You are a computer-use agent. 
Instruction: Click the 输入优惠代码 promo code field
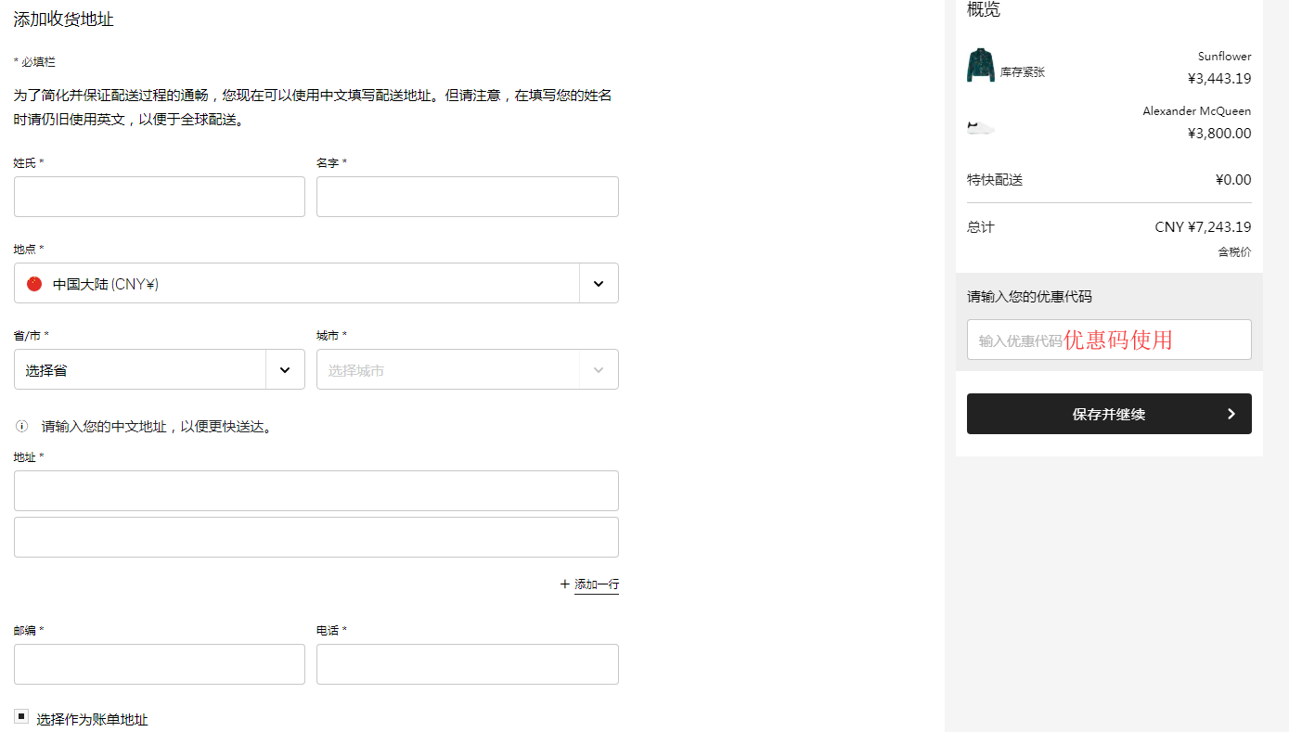pos(1109,340)
